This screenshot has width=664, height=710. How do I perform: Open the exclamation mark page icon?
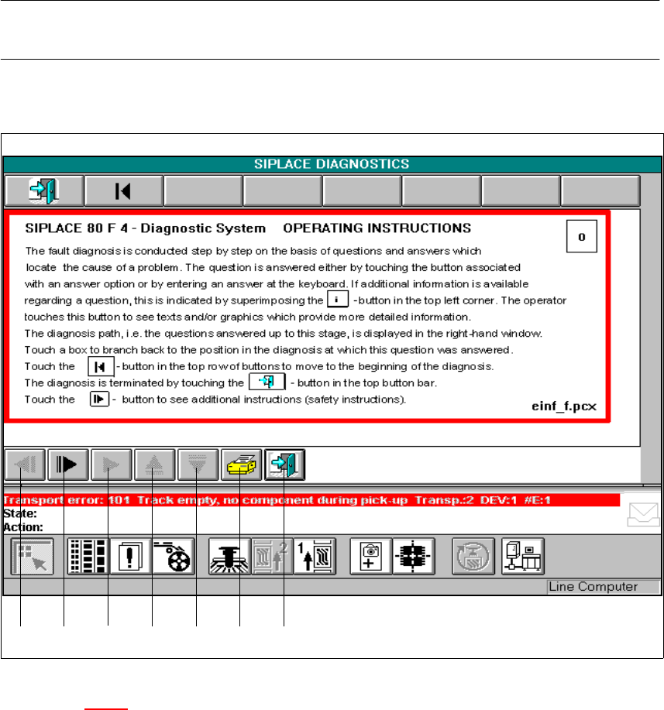coord(130,557)
